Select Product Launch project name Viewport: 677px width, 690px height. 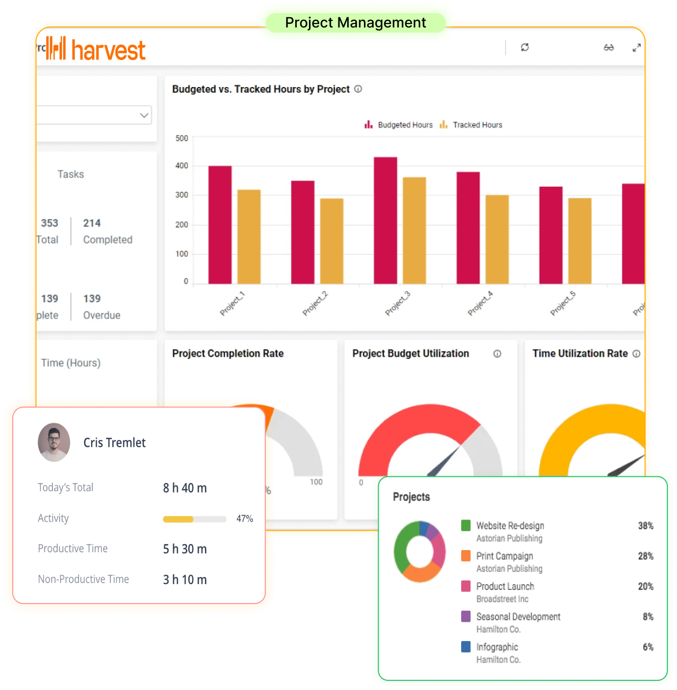click(505, 586)
